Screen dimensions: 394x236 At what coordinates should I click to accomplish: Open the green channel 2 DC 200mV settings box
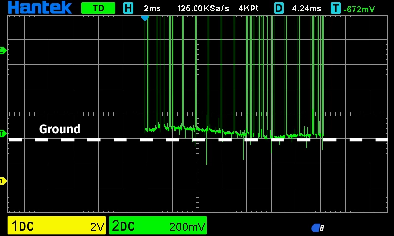(158, 225)
